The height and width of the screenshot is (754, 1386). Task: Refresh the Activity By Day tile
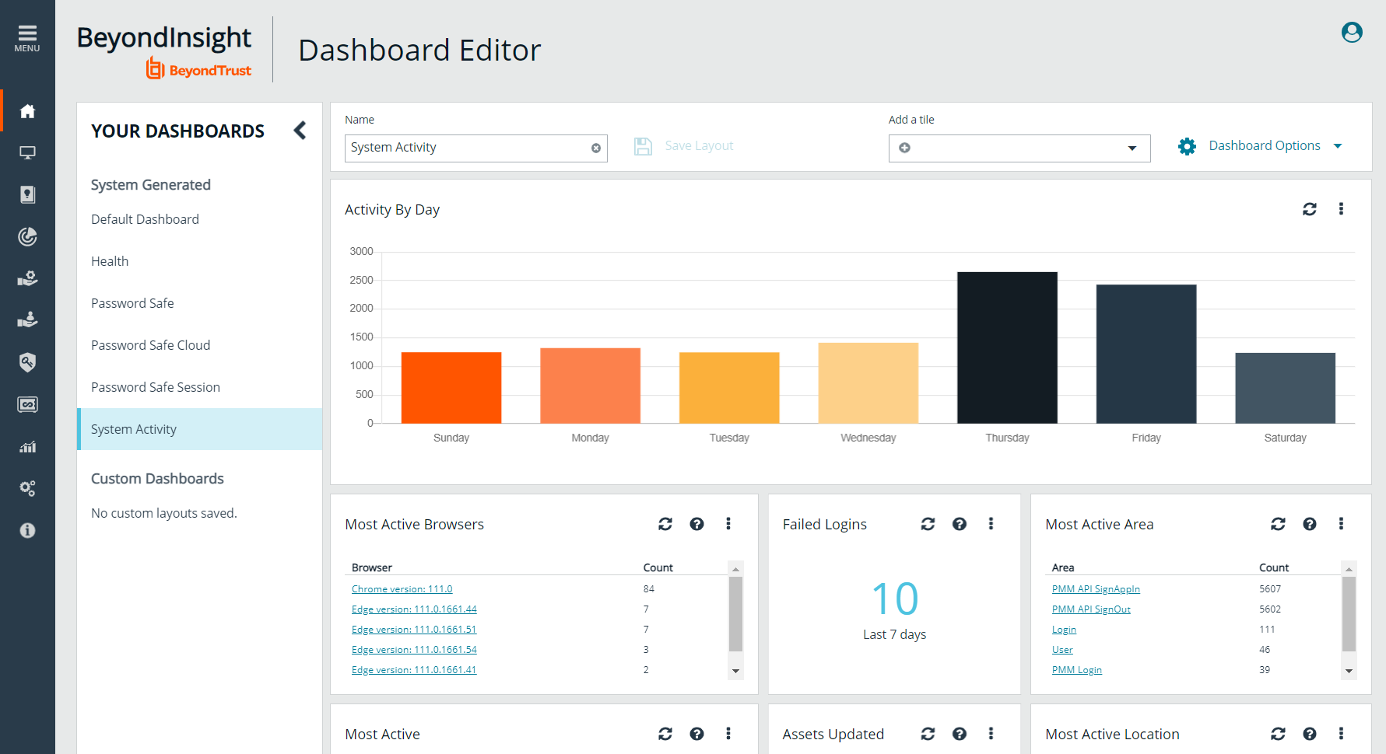1310,209
